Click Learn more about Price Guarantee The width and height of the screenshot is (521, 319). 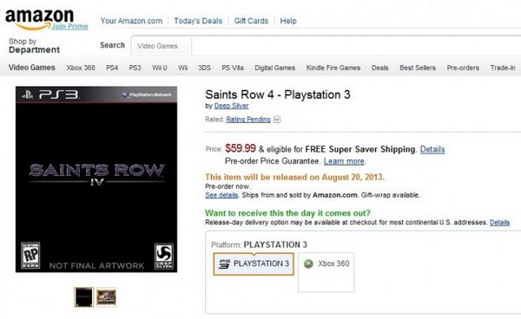(344, 161)
